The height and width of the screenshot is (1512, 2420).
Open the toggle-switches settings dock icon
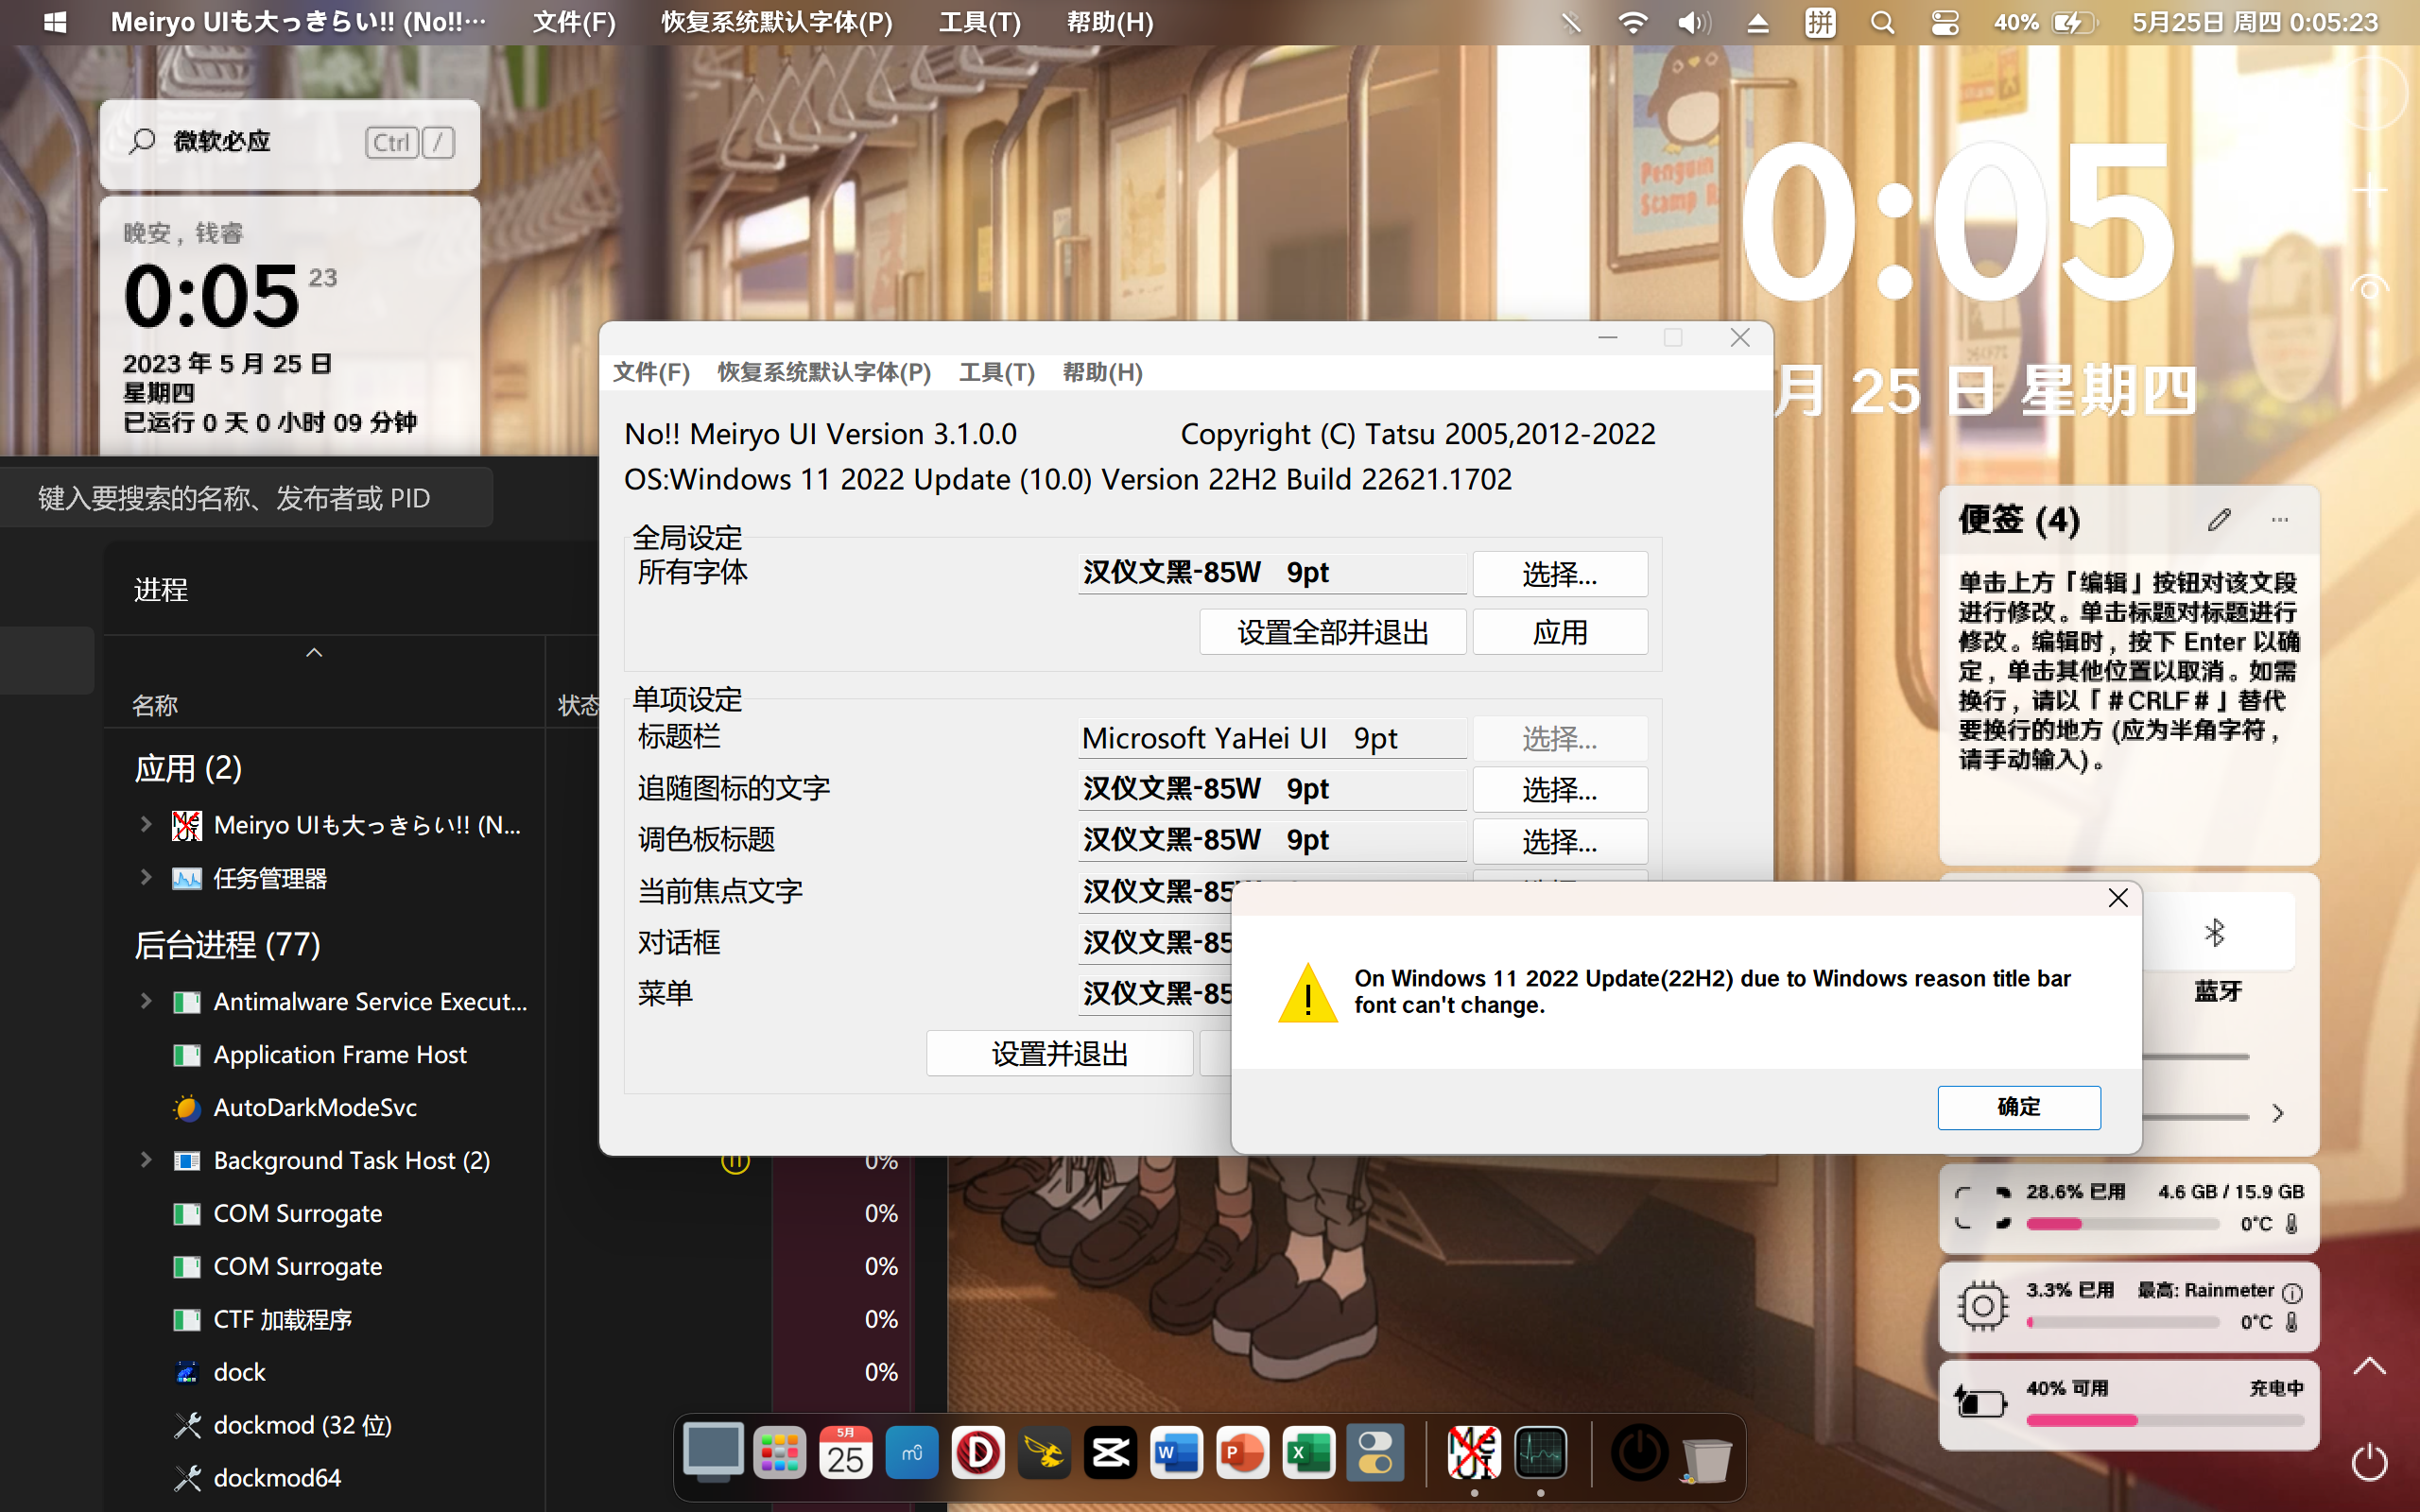point(1375,1452)
